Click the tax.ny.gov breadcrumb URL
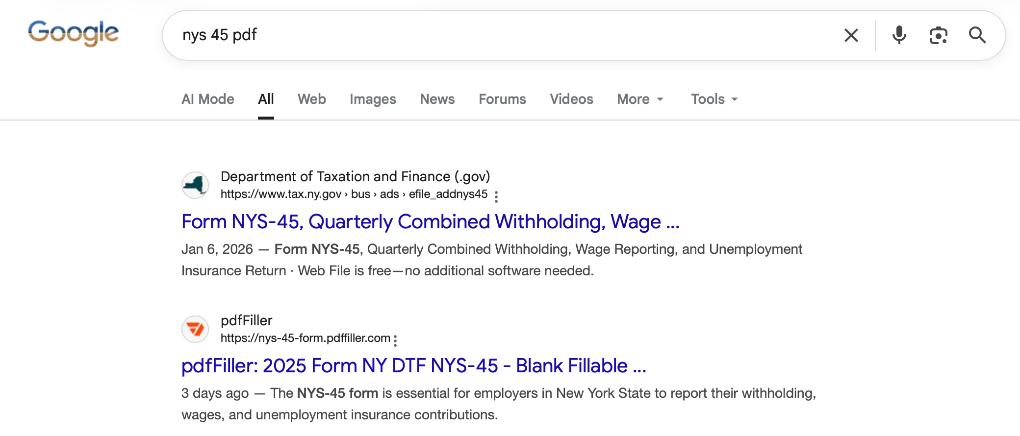This screenshot has width=1020, height=436. coord(354,194)
